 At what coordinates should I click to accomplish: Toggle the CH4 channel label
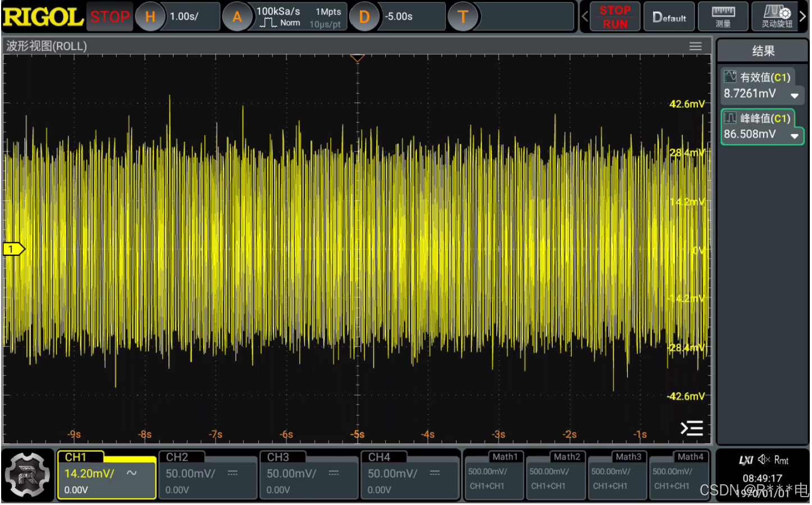click(379, 457)
